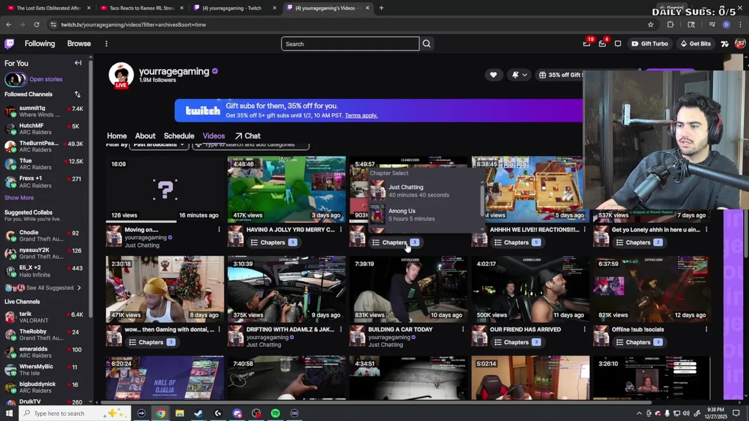Open the three-dot menu beside Browse
This screenshot has height=421, width=749.
point(106,44)
